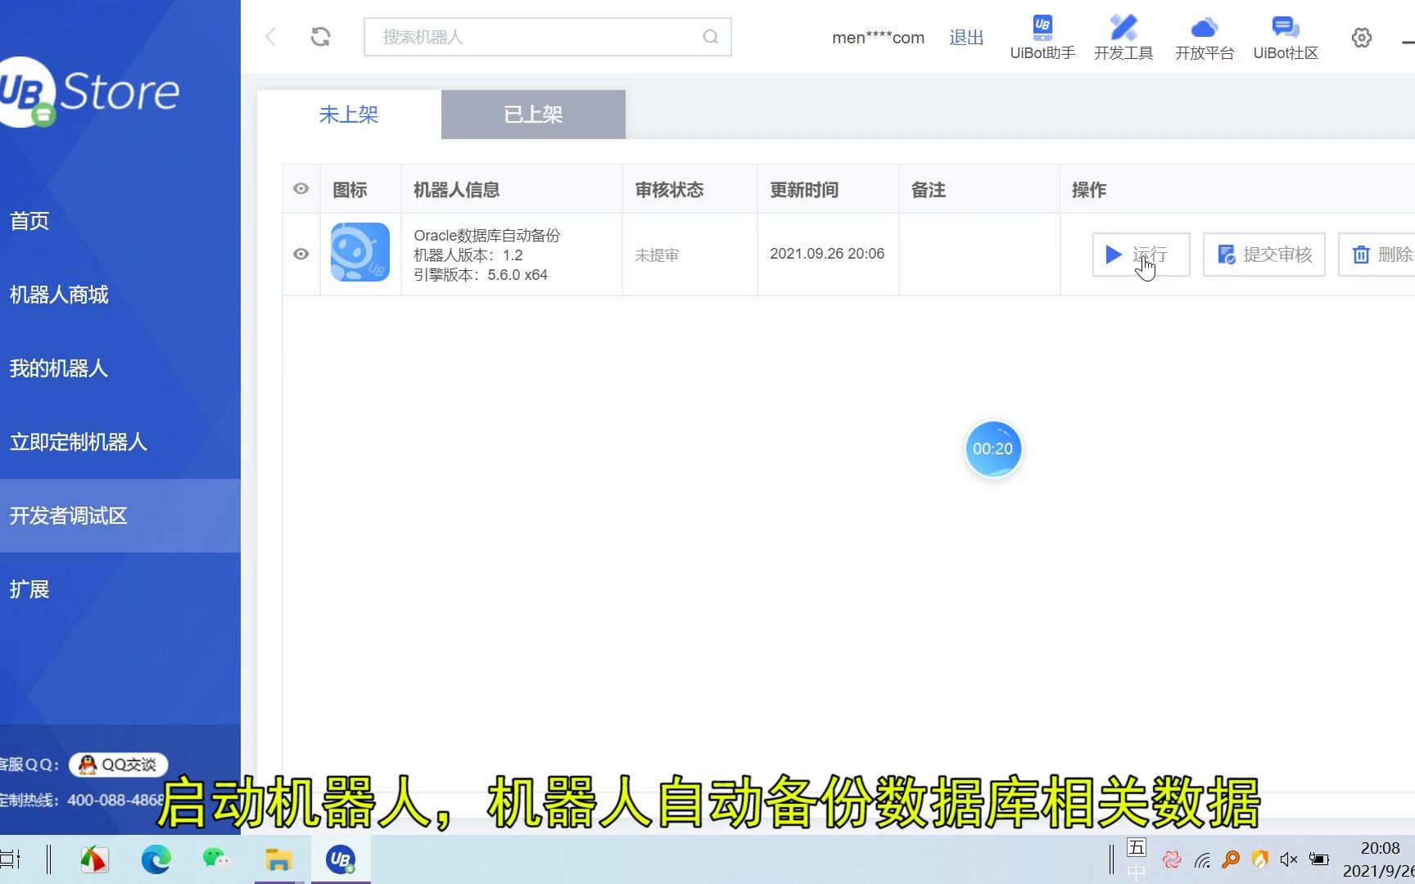Toggle visibility eye for Oracle数据库自动备份 row
The height and width of the screenshot is (884, 1415).
301,254
